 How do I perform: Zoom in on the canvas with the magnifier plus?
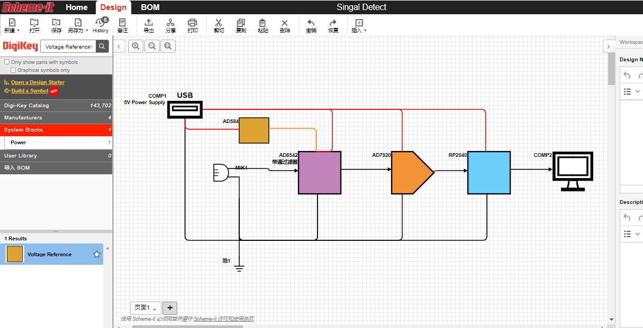[136, 46]
